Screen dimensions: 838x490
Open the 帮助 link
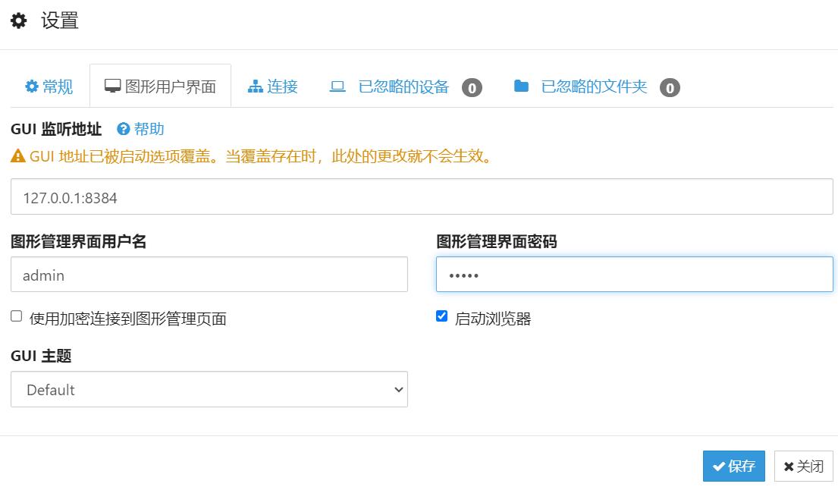click(140, 129)
